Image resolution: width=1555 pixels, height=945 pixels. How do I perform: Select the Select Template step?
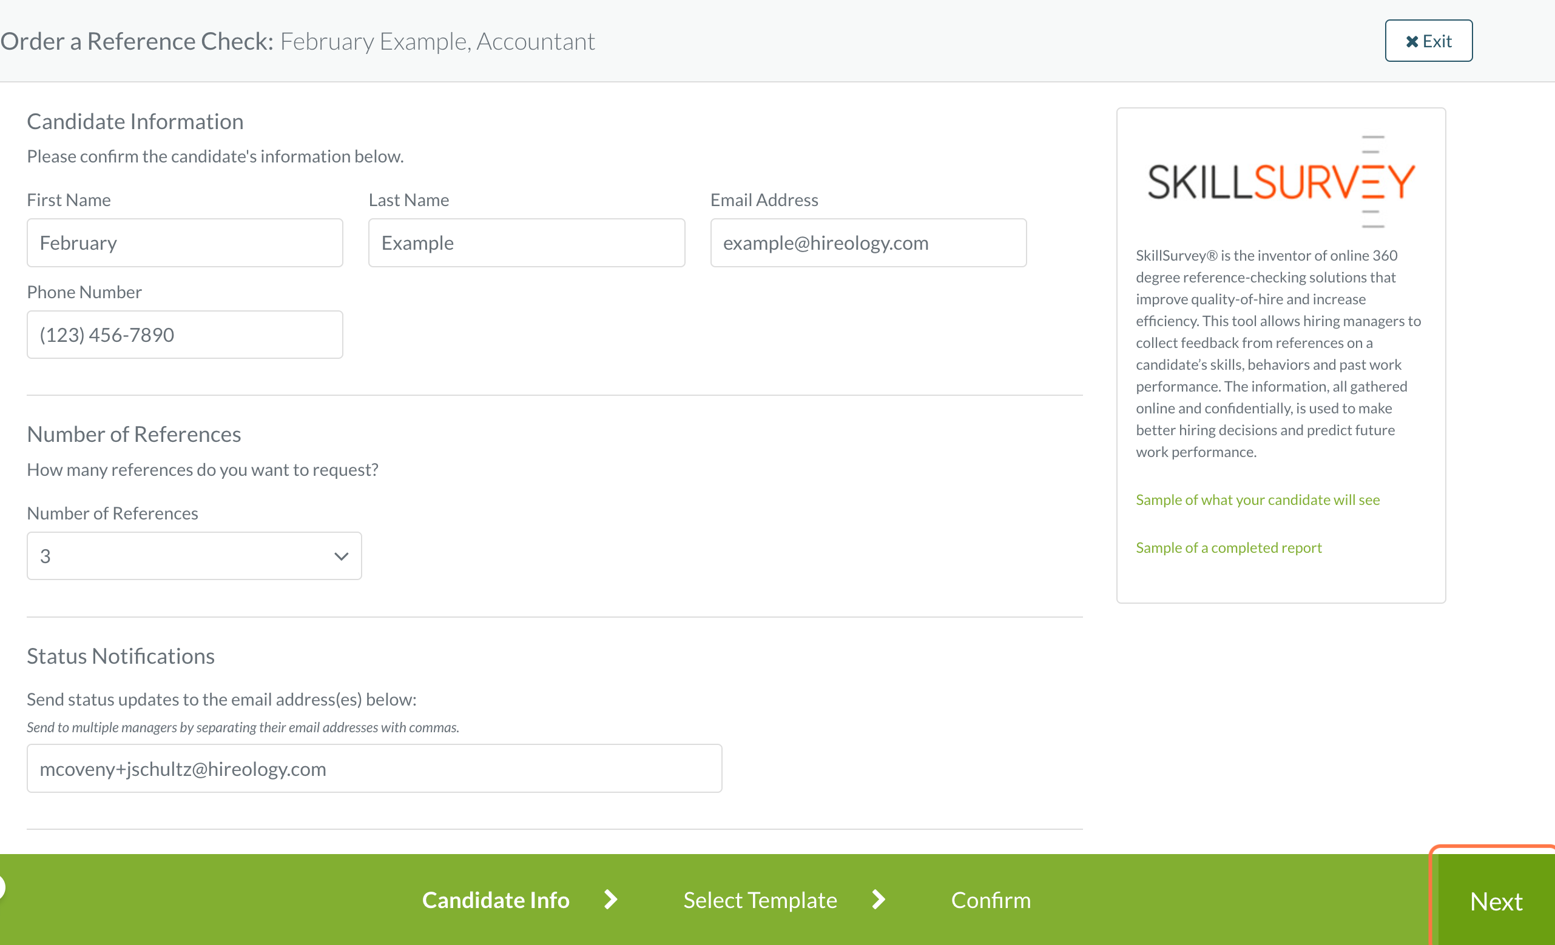[x=760, y=900]
